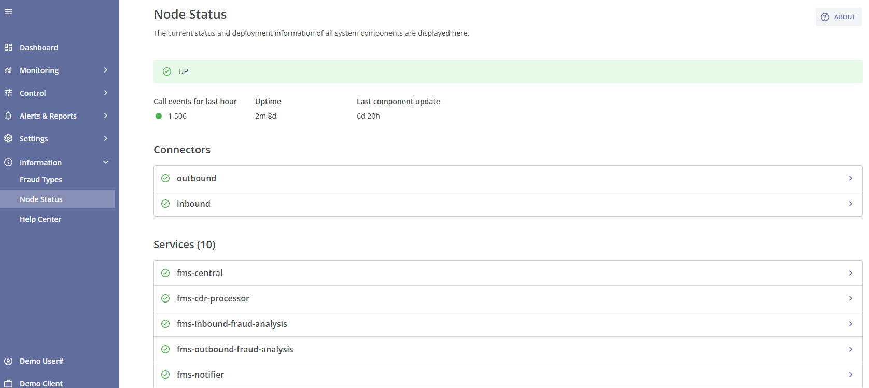
Task: Expand the fms-central service row arrow
Action: [x=850, y=273]
